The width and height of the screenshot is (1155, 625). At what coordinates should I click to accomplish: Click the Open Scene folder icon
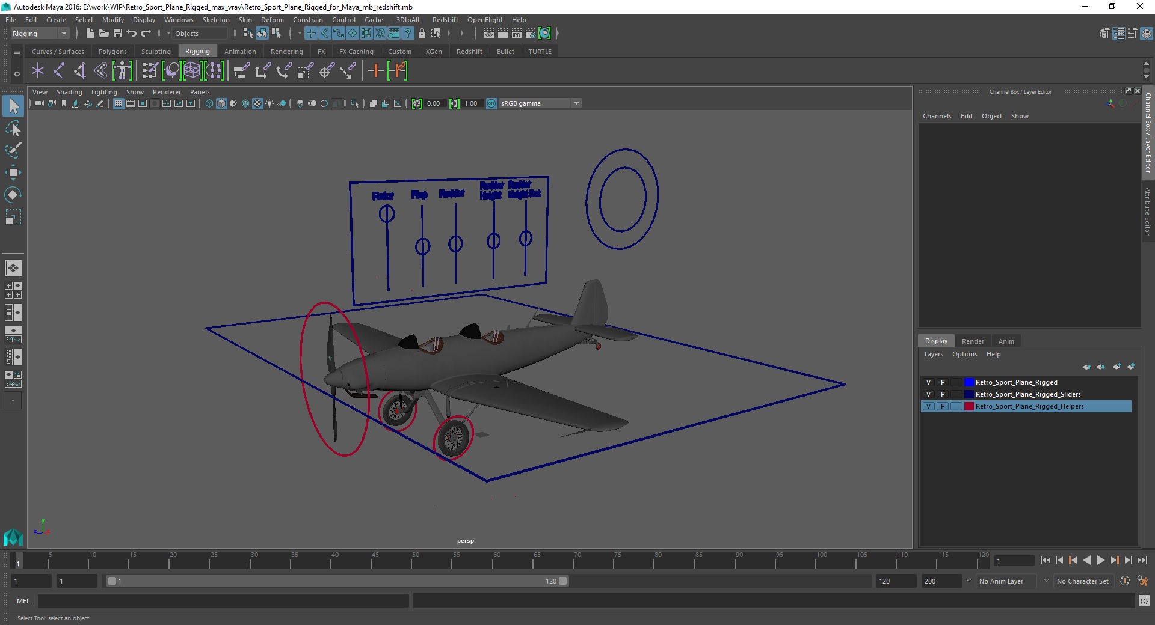click(103, 34)
